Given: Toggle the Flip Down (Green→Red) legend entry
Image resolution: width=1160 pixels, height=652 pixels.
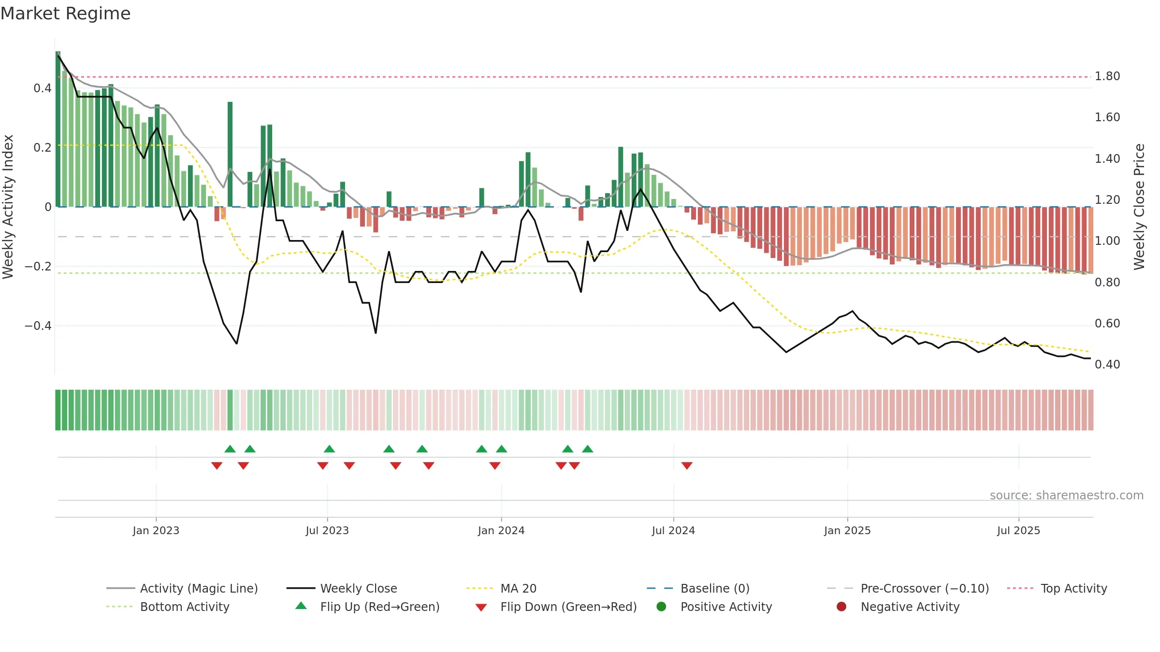Looking at the screenshot, I should [x=556, y=607].
